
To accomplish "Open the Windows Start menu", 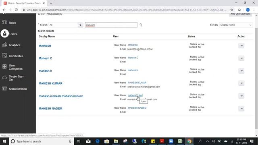I will coord(4,141).
